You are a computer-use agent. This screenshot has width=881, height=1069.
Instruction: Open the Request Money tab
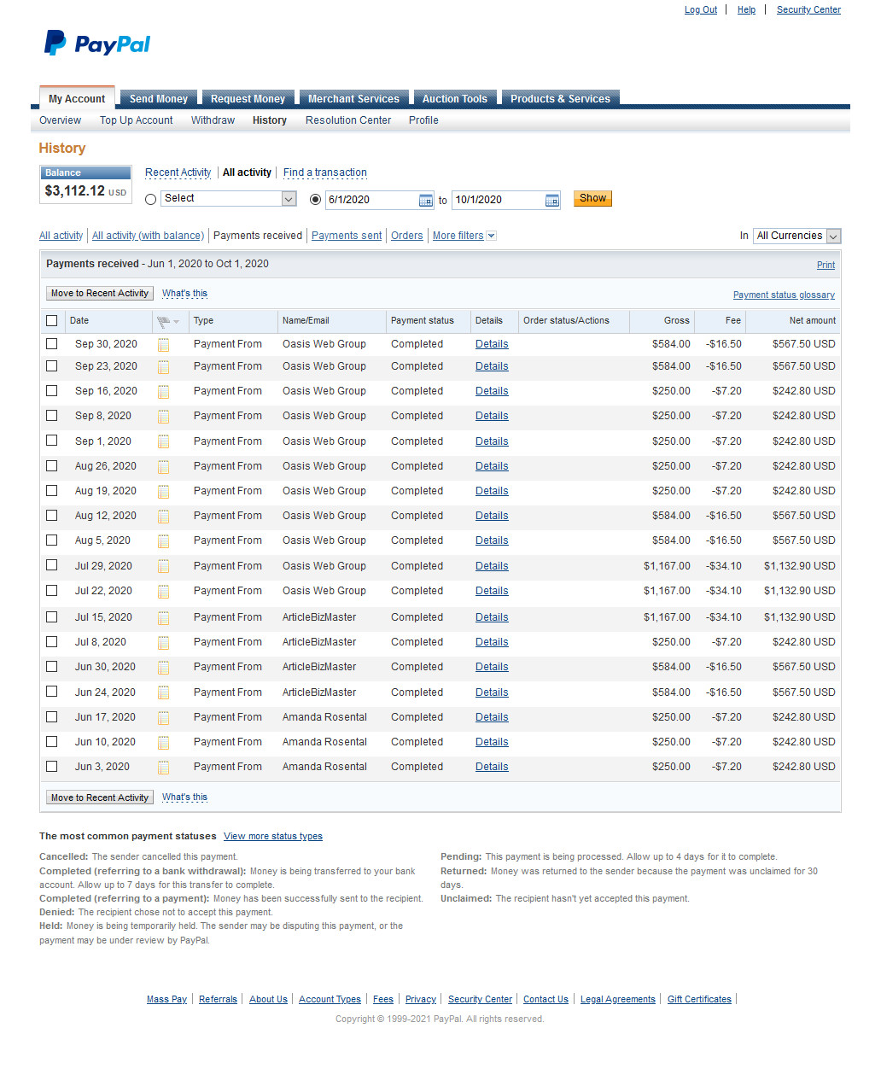pyautogui.click(x=248, y=99)
